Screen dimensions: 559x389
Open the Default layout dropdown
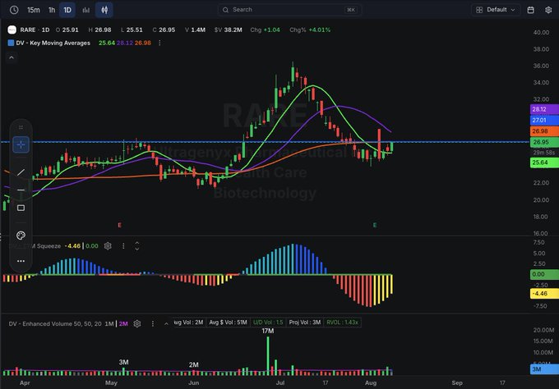click(x=496, y=10)
